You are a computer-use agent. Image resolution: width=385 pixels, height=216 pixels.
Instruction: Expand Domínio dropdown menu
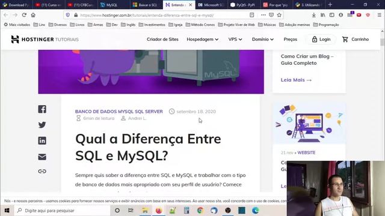263,39
